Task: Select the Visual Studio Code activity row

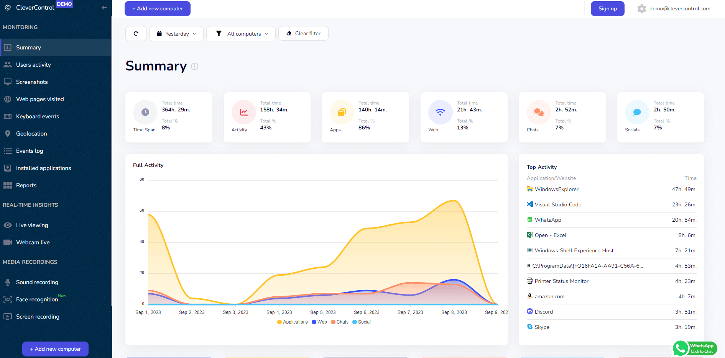Action: tap(612, 204)
